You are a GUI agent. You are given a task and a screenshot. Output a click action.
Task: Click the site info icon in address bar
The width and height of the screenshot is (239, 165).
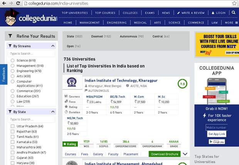[26, 3]
